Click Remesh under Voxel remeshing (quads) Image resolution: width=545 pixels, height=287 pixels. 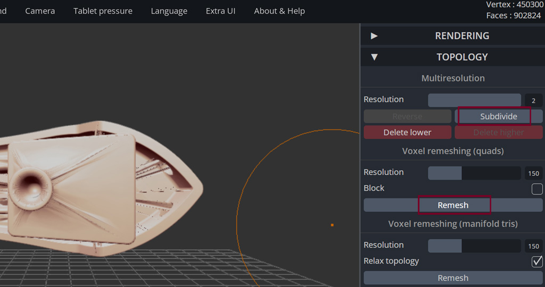pyautogui.click(x=453, y=205)
